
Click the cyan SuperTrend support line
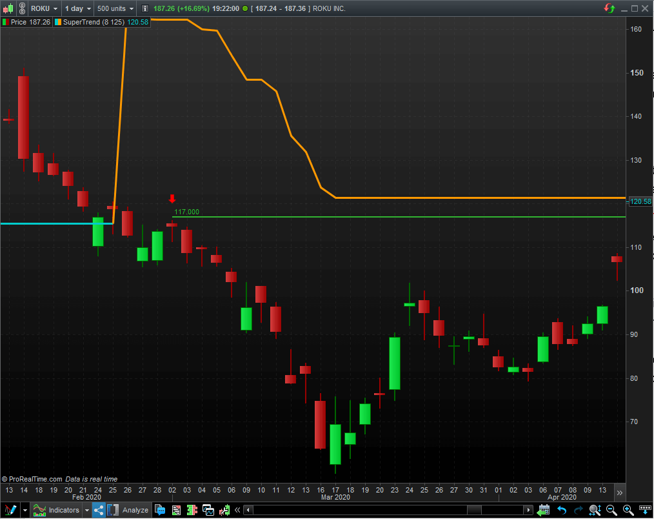(57, 224)
